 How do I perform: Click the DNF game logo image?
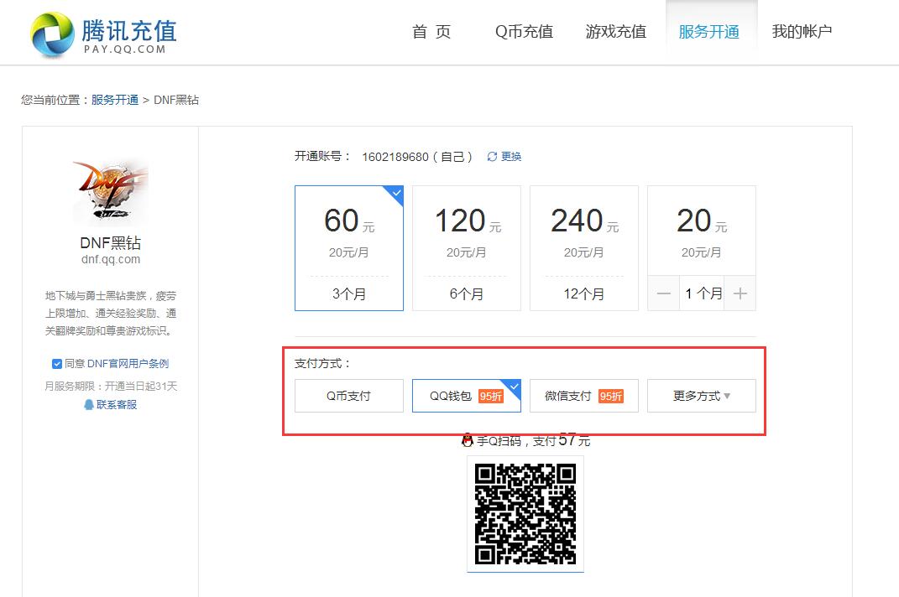(111, 191)
